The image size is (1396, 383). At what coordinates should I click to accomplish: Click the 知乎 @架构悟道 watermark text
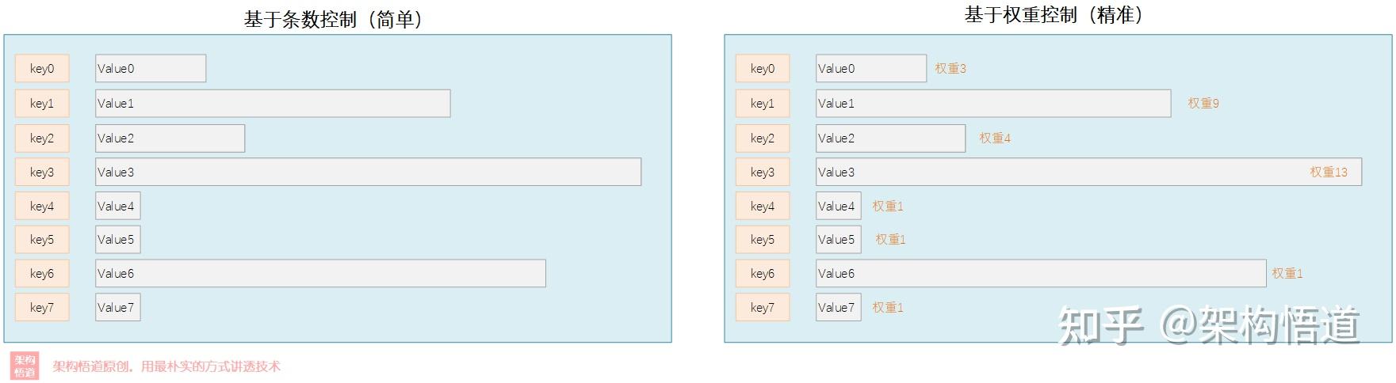[1209, 325]
